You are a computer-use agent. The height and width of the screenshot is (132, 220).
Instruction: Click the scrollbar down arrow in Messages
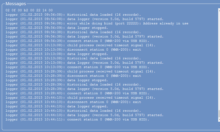(219, 119)
